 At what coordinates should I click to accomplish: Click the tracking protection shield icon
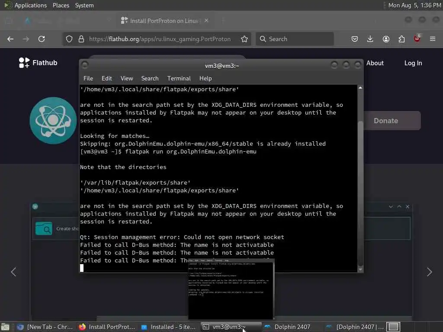point(69,39)
